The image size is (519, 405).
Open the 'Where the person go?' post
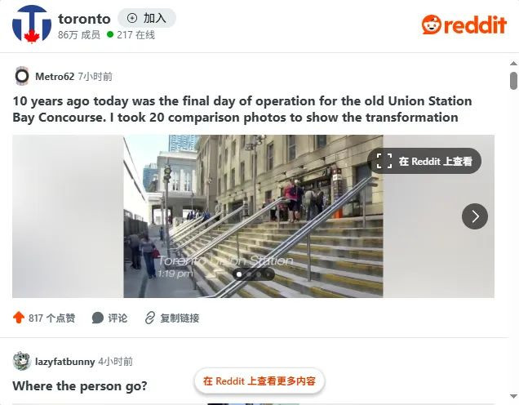80,386
